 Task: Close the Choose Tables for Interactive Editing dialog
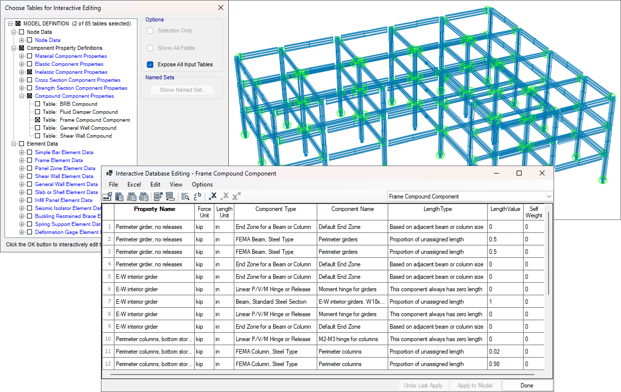coord(221,7)
